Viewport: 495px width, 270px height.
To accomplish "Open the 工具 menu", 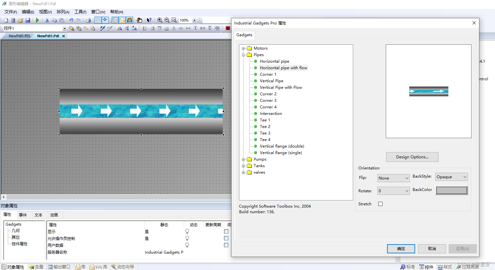I will coord(80,12).
